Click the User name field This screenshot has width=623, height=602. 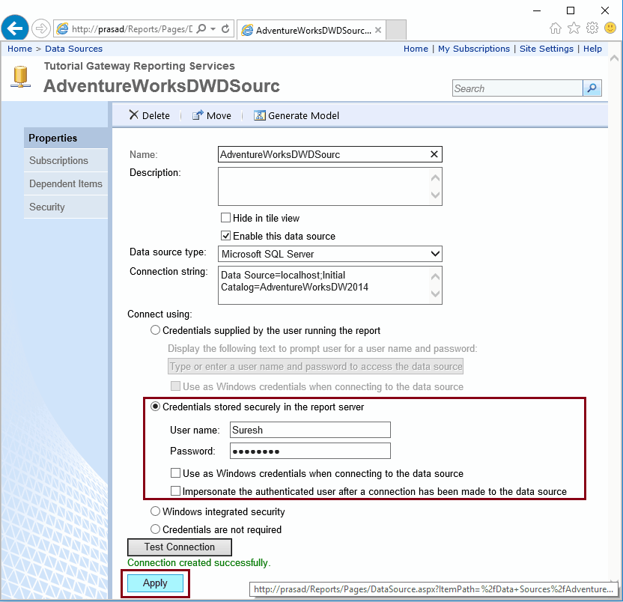pos(310,430)
